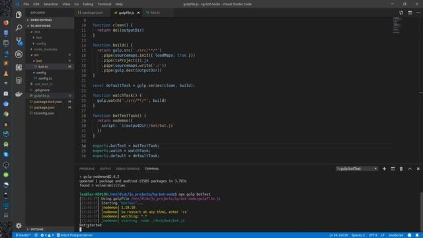Open the terminal selector dropdown gulp botTest
This screenshot has height=238, width=423.
(357, 169)
